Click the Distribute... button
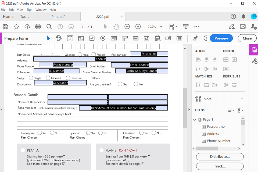 click(220, 156)
